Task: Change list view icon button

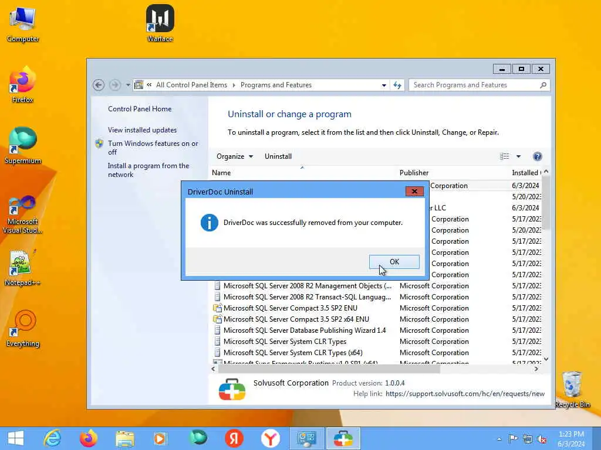Action: tap(504, 156)
